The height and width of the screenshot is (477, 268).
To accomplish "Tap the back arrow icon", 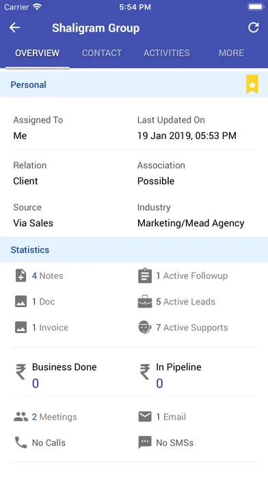I will click(x=14, y=27).
